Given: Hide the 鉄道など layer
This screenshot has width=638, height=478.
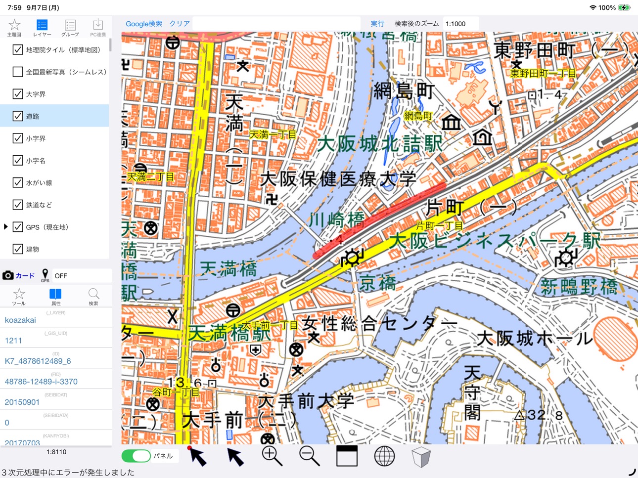Looking at the screenshot, I should tap(18, 205).
